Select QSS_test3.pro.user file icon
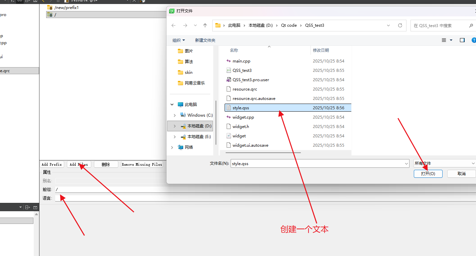 click(x=229, y=80)
